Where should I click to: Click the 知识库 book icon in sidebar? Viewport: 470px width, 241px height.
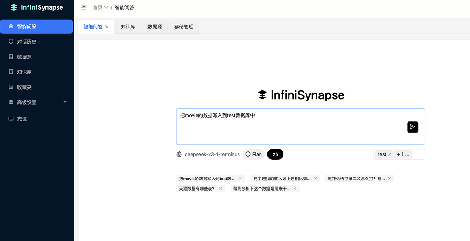click(x=11, y=72)
